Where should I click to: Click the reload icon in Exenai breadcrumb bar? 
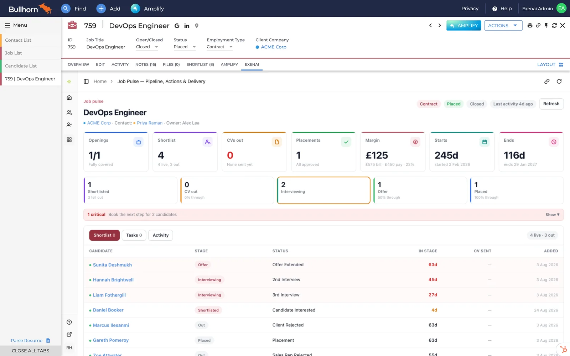point(559,82)
